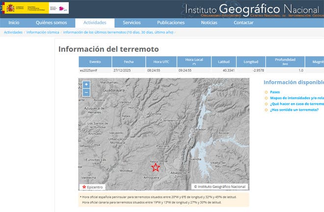324x212 pixels.
Task: Go to Información sísmica breadcrumb link
Action: tap(43, 32)
